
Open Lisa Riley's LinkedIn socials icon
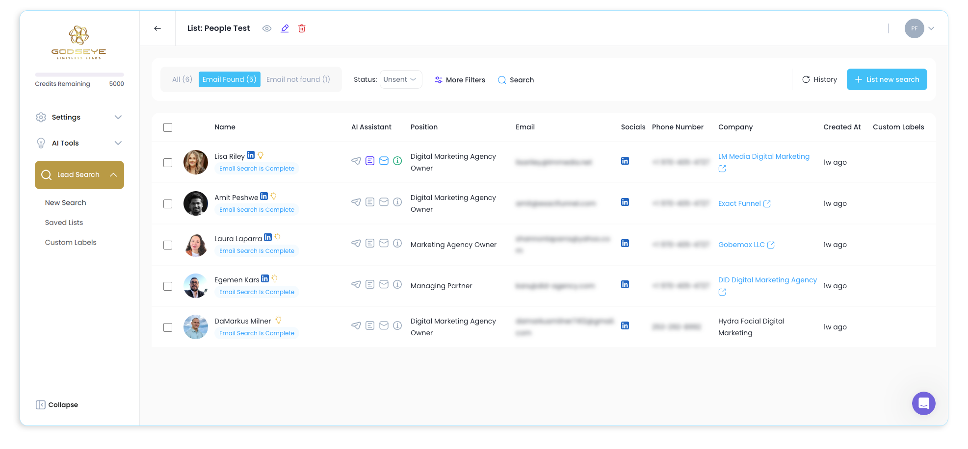click(625, 161)
